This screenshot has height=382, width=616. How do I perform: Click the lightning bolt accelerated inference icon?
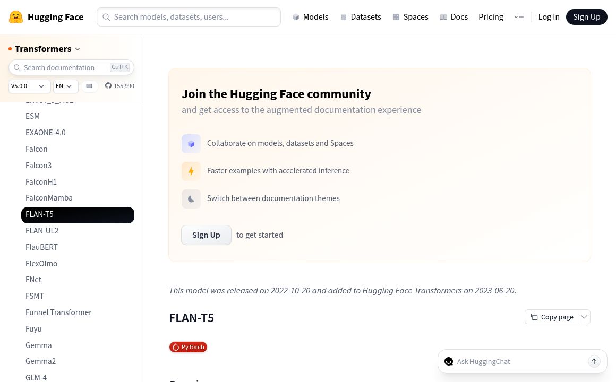[x=191, y=171]
